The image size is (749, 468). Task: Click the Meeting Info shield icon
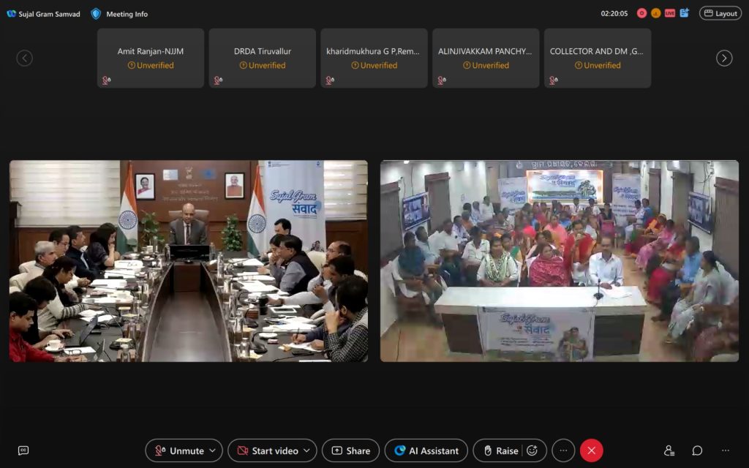96,13
